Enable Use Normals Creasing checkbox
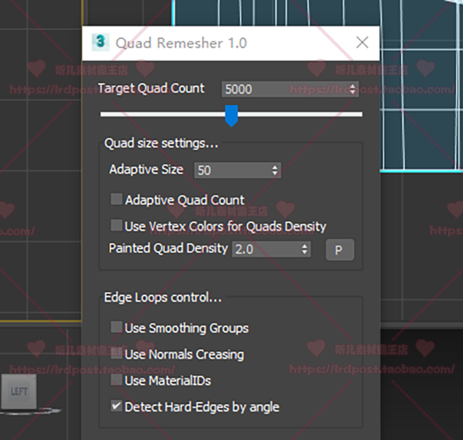463x440 pixels. pos(116,353)
